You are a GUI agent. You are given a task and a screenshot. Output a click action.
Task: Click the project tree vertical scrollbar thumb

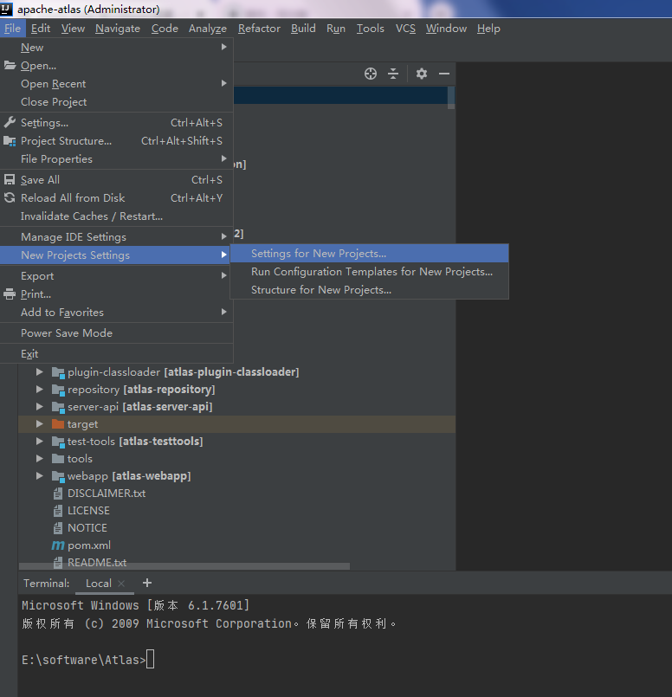click(x=451, y=97)
